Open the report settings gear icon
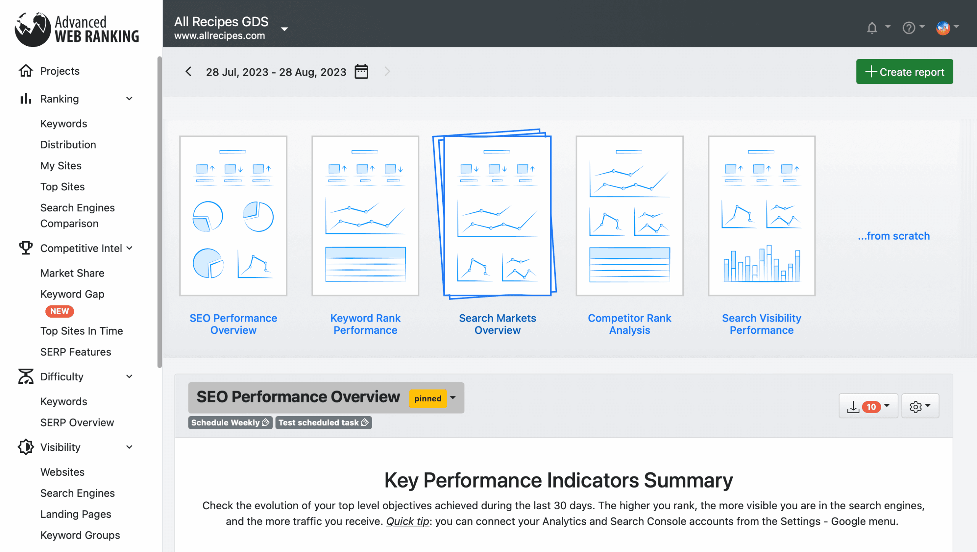977x552 pixels. [916, 407]
